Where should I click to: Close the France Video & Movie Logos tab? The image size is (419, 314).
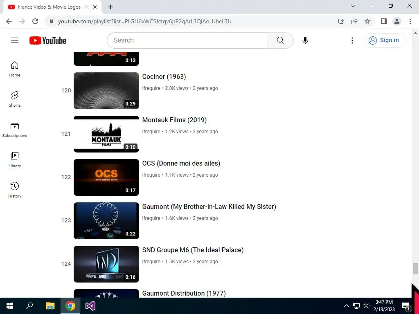click(x=95, y=7)
